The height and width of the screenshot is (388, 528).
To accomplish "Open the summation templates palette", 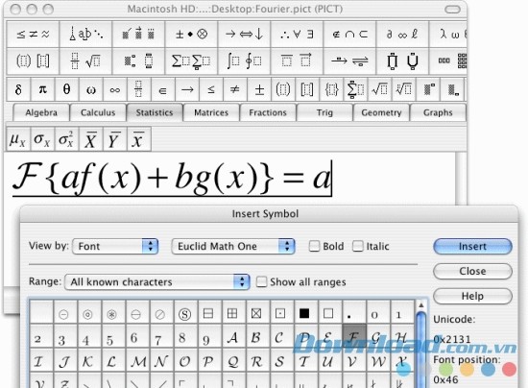I will [x=191, y=61].
